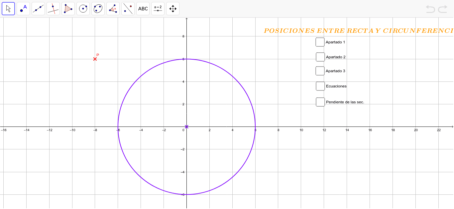
Task: Click the Pendiente de las sec. label
Action: coord(345,102)
